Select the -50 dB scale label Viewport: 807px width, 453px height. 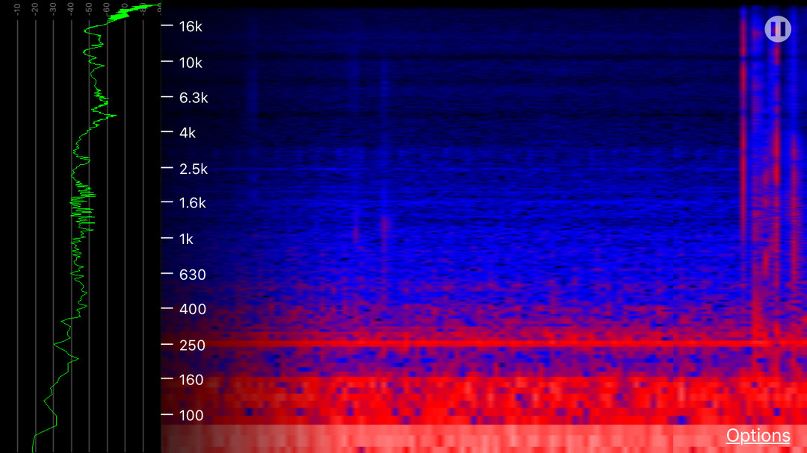point(88,8)
